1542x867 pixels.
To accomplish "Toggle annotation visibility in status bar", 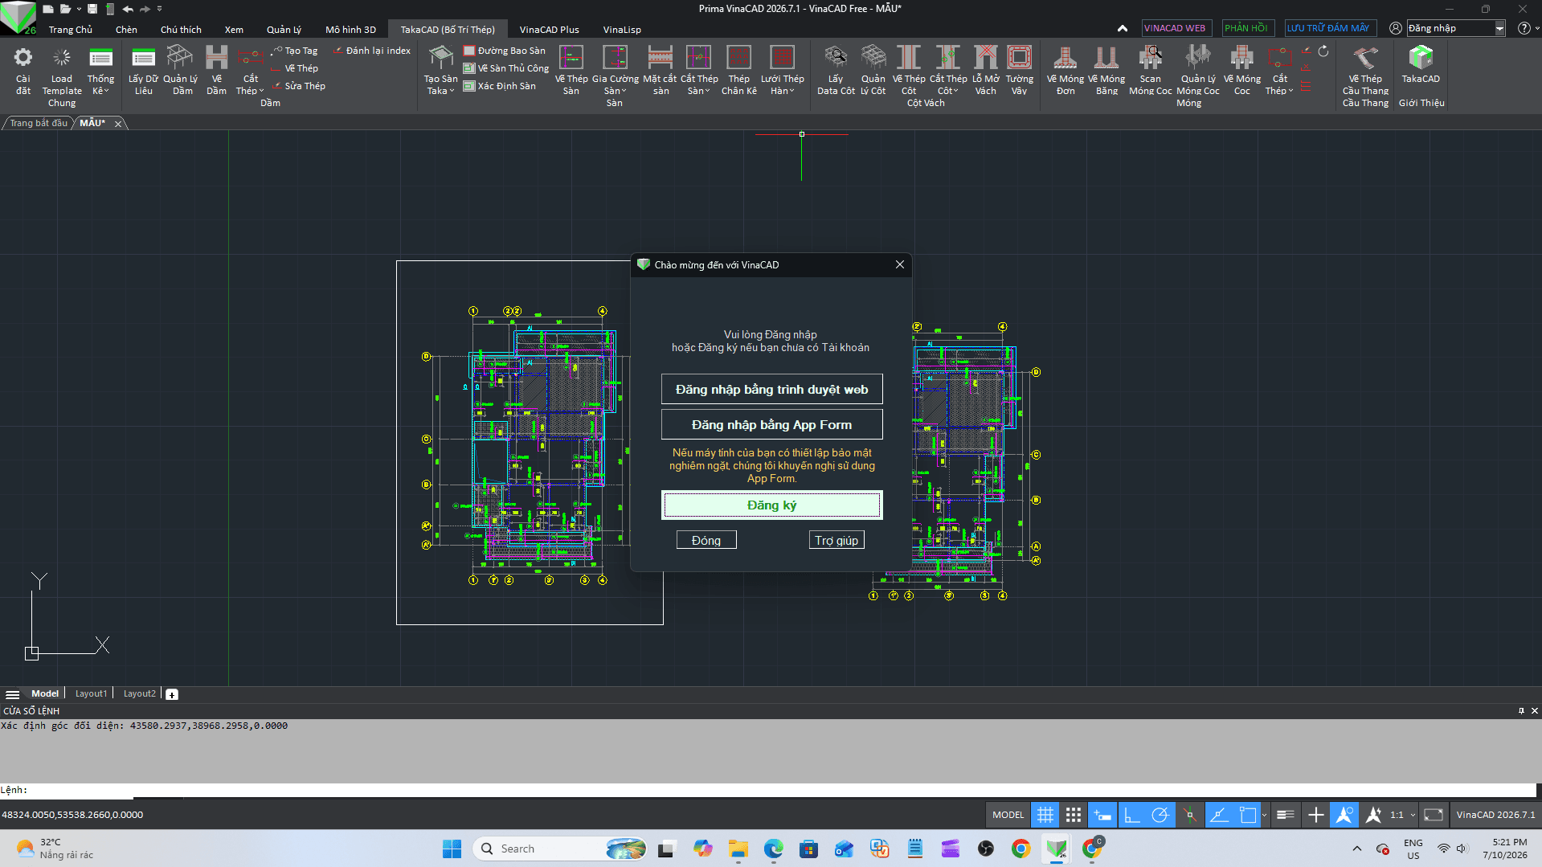I will coord(1344,815).
